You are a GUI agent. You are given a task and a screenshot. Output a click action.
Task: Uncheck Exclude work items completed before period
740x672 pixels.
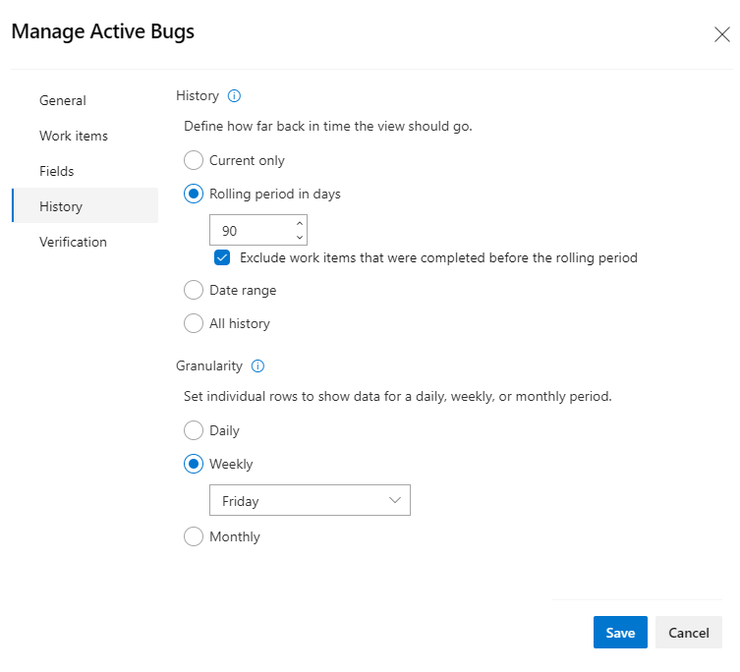[x=222, y=258]
